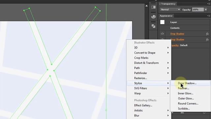The image size is (211, 119).
Task: Expand the Pathfinder effects submenu
Action: [148, 73]
